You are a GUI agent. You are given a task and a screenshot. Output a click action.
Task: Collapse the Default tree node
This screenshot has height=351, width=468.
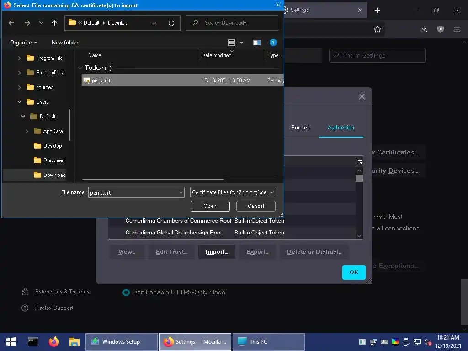(x=23, y=117)
